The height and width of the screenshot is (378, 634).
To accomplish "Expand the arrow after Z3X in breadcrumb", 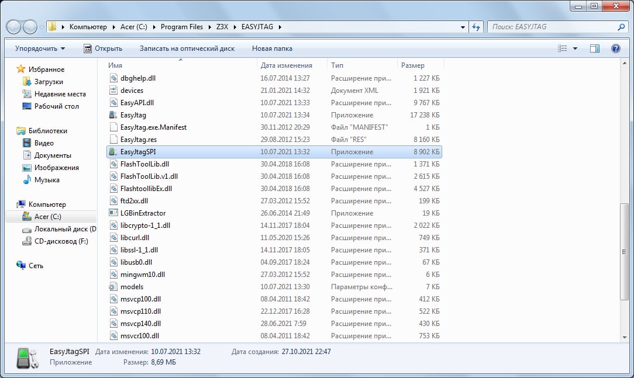I will [x=235, y=27].
